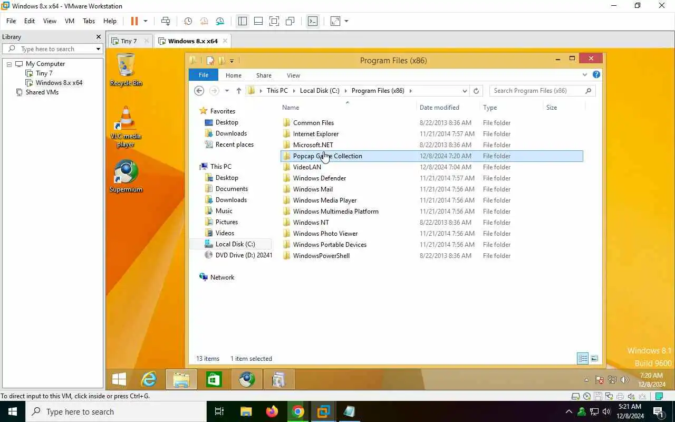Select the VideoLAN folder

[307, 167]
